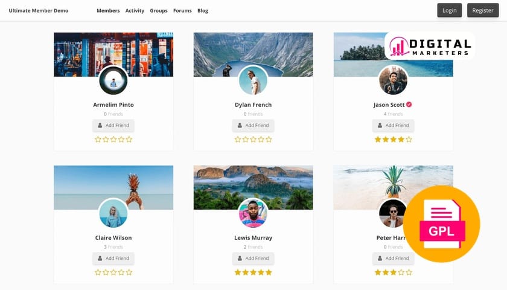The height and width of the screenshot is (290, 507).
Task: Set Peter's rating to the fourth star
Action: coord(401,272)
